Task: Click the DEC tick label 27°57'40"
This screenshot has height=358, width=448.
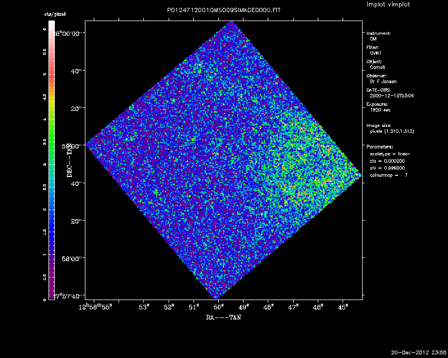Action: (x=70, y=296)
